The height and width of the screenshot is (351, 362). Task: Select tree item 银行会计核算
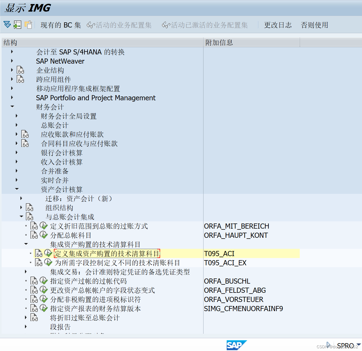pos(62,153)
